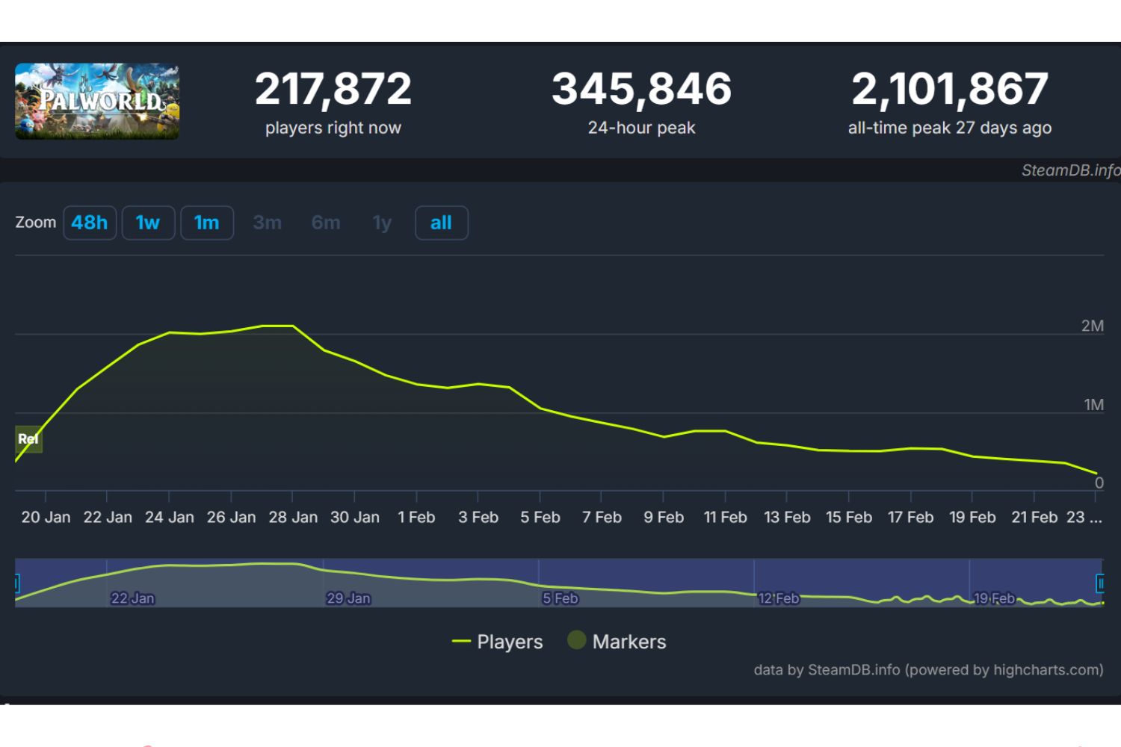Click the 2,101,867 all-time peak value
This screenshot has width=1121, height=747.
point(950,89)
